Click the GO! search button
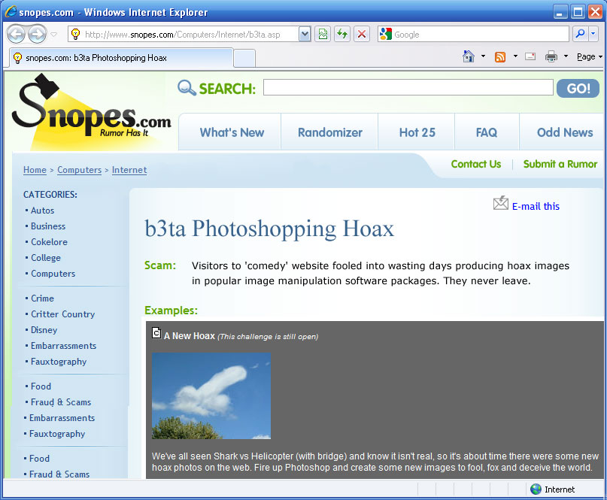Image resolution: width=607 pixels, height=500 pixels. pos(578,88)
